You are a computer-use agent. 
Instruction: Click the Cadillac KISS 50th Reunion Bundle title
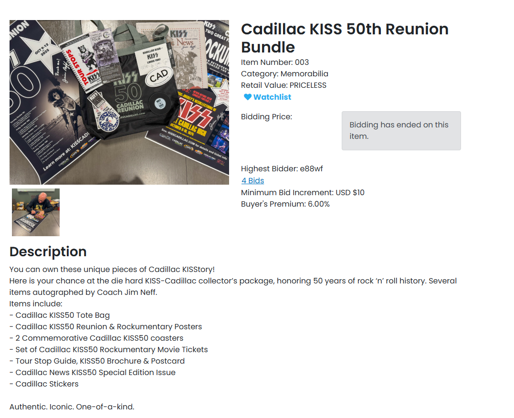(345, 38)
